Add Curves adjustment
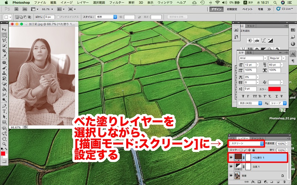 click(x=264, y=40)
